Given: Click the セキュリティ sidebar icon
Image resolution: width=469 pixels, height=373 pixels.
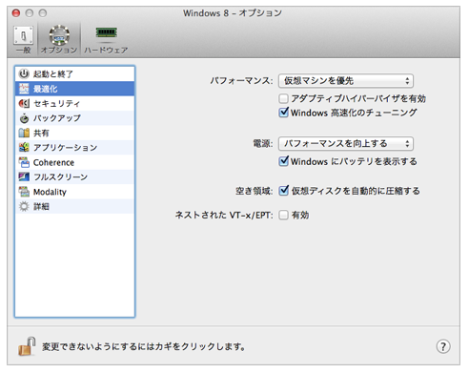Looking at the screenshot, I should pos(24,103).
